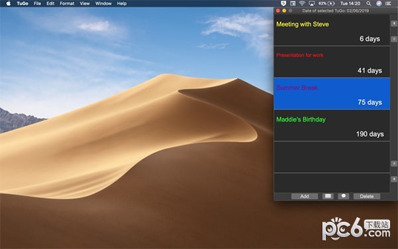Open Spotlight search magnifier in menu bar
The height and width of the screenshot is (249, 398).
tap(369, 3)
